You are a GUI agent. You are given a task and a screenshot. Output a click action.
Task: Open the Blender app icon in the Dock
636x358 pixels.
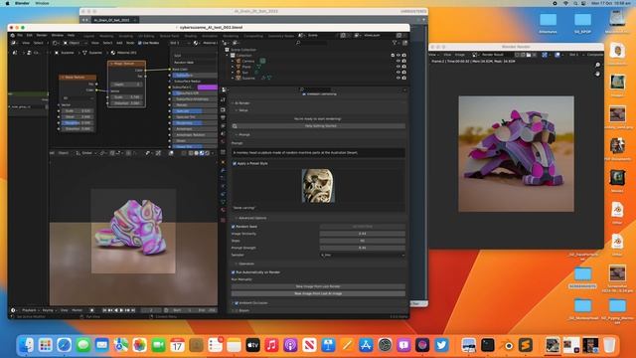(507, 345)
